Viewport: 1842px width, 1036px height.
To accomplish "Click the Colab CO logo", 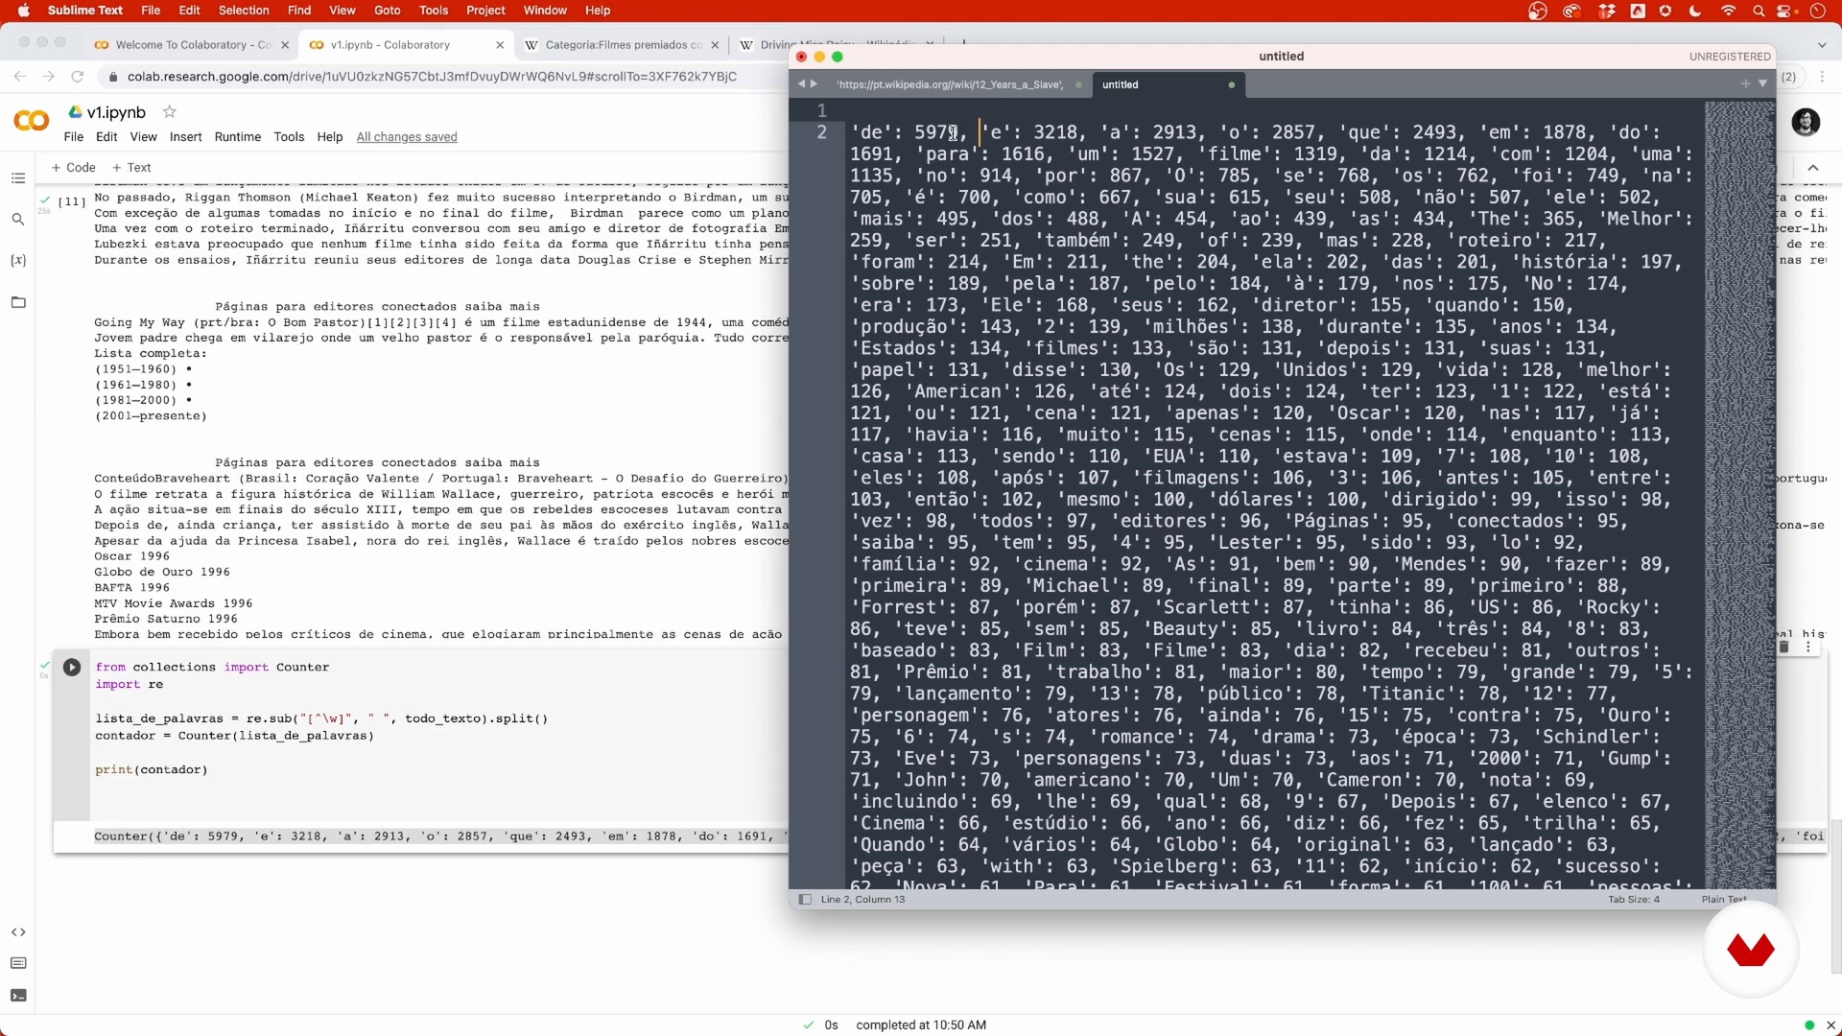I will [31, 121].
